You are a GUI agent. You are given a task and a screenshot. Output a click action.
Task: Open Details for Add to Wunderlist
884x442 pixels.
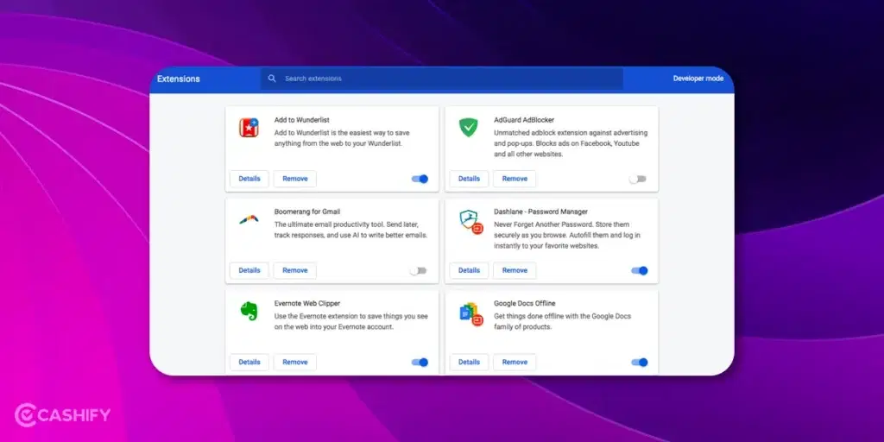pyautogui.click(x=249, y=179)
